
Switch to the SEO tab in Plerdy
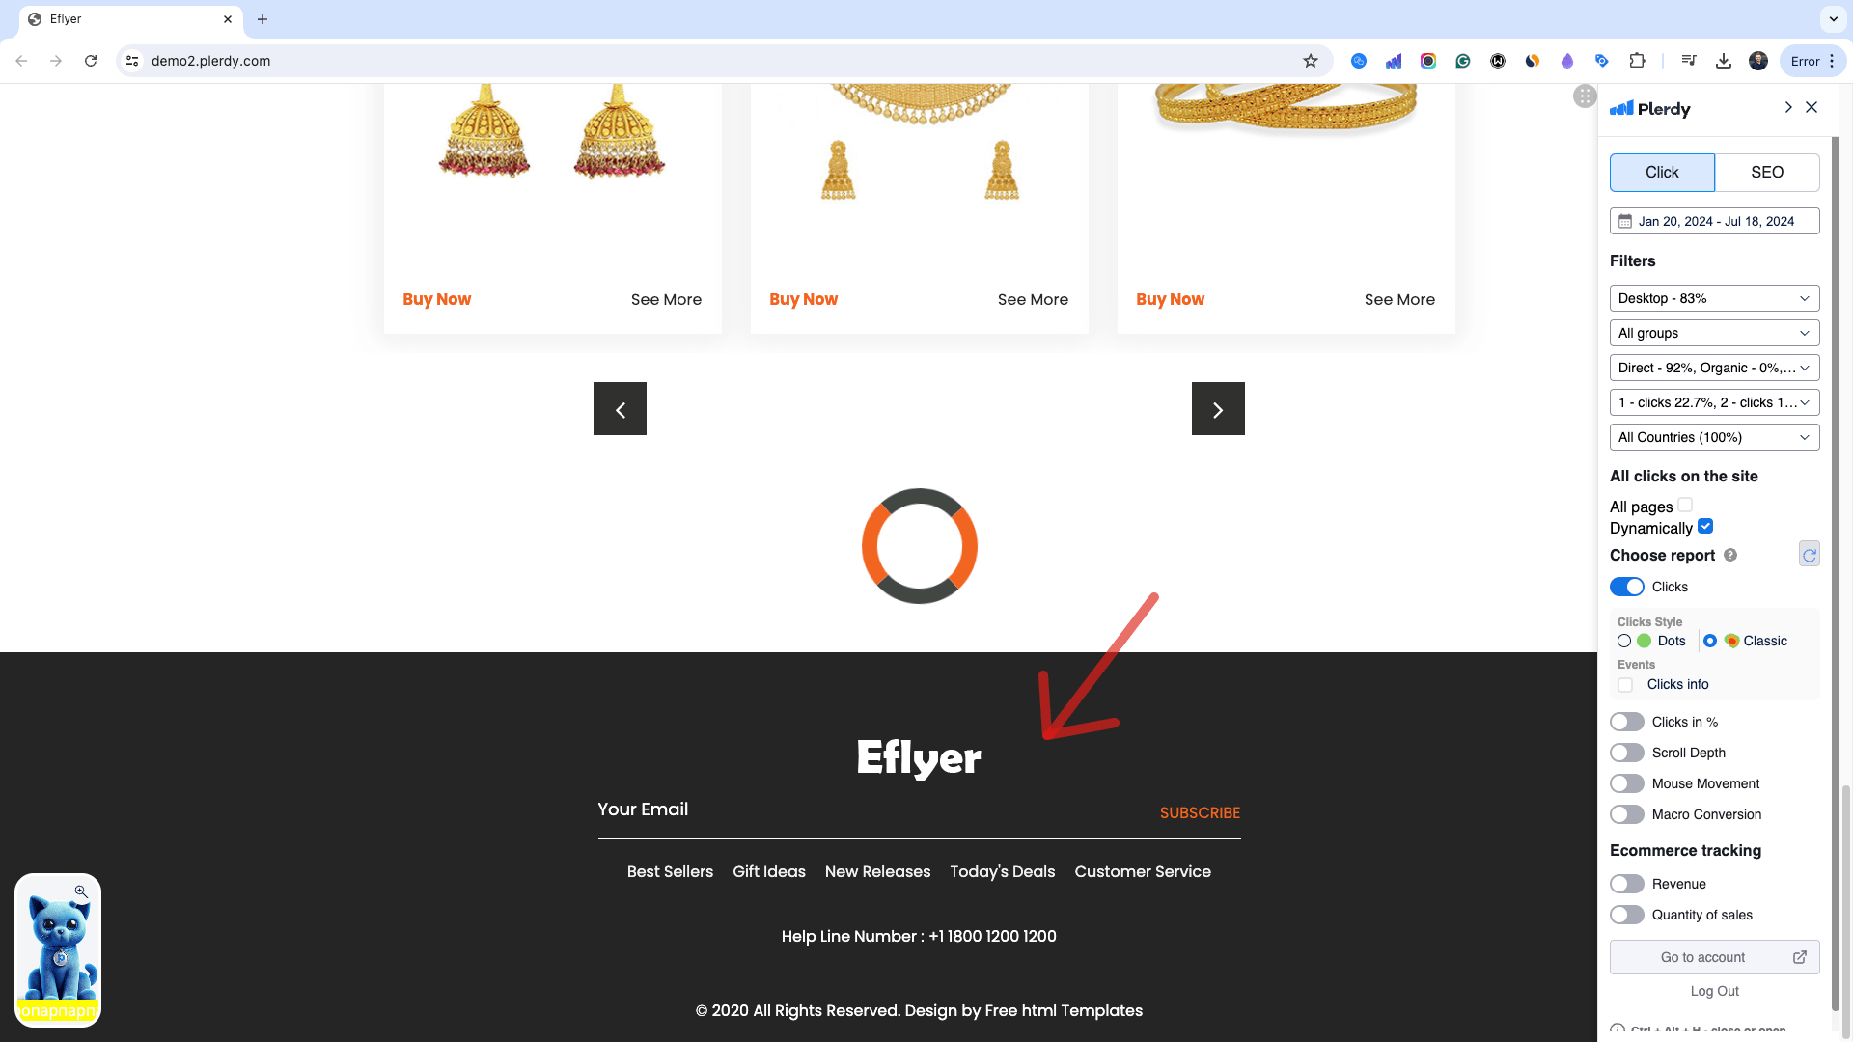click(1766, 172)
